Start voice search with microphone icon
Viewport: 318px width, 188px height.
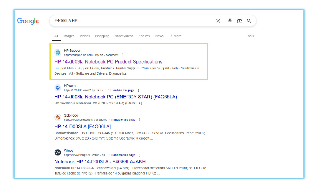click(x=230, y=21)
